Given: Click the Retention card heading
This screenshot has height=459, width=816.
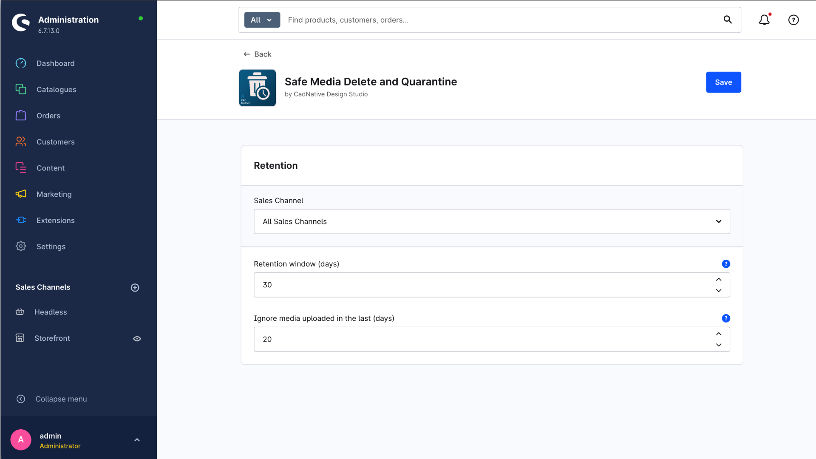Looking at the screenshot, I should (276, 166).
